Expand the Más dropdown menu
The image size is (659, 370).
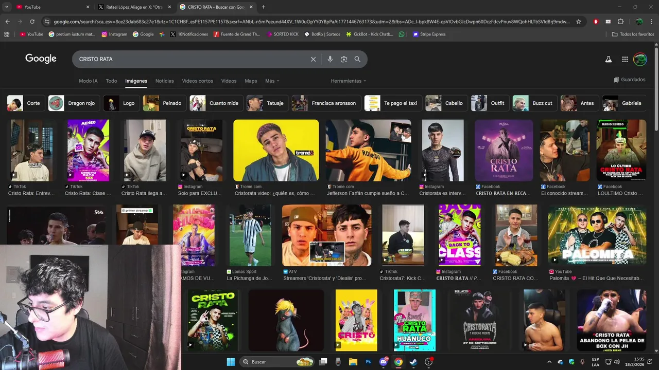[x=272, y=81]
